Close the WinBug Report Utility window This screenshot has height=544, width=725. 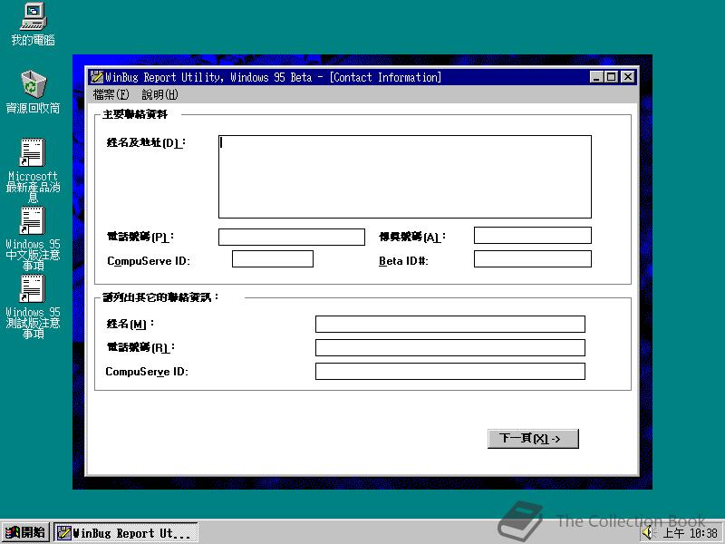(x=627, y=77)
